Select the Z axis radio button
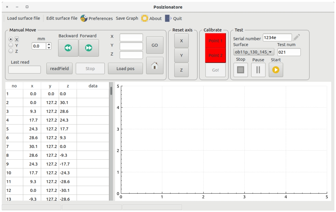 [11, 51]
